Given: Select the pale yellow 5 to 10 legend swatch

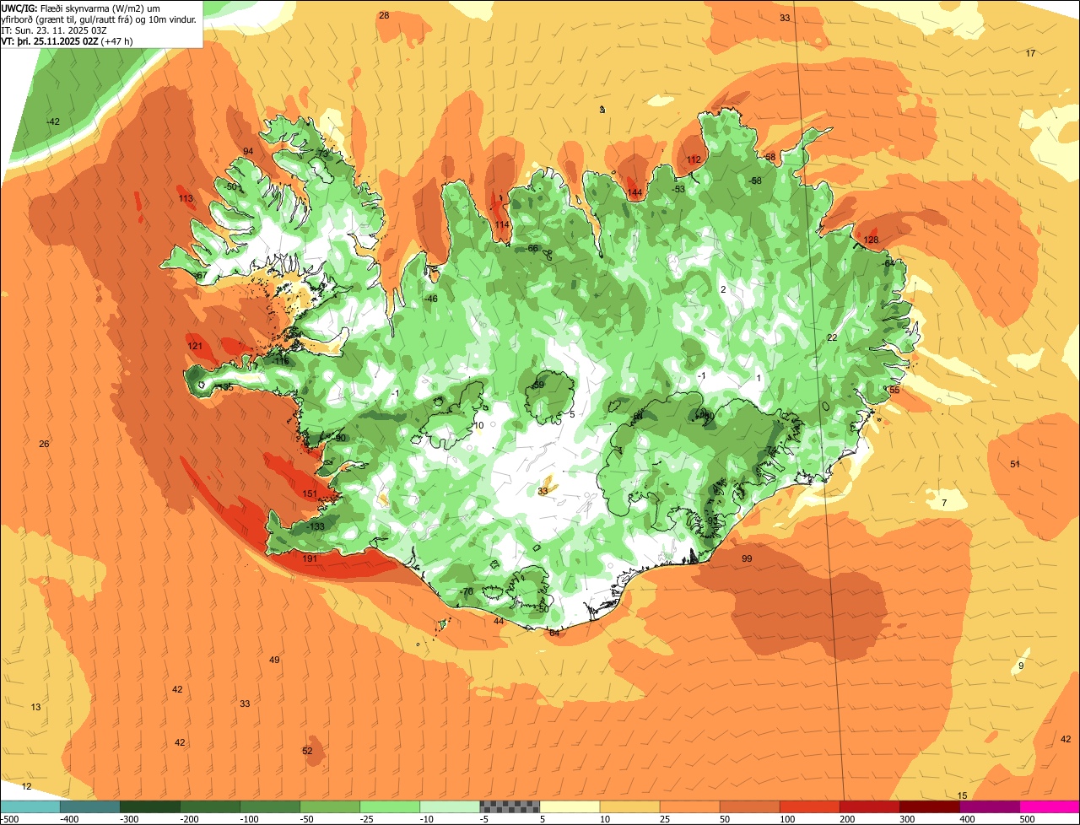Looking at the screenshot, I should pos(570,806).
